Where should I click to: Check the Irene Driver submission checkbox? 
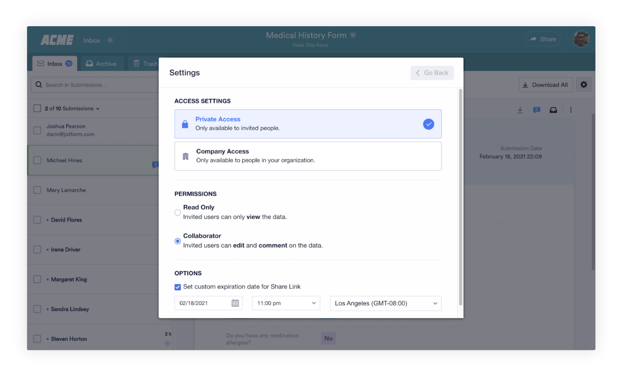tap(37, 249)
